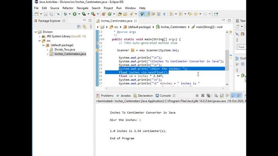Click the Terminate square in Console

click(197, 95)
